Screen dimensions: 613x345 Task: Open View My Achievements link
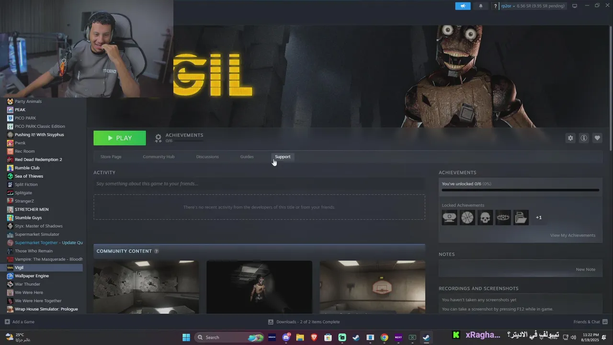[x=573, y=235]
